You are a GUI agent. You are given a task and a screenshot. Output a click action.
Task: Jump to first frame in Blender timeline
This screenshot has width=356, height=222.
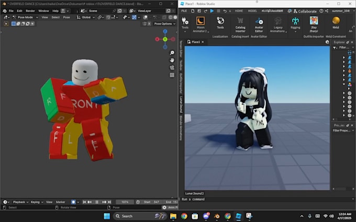coord(84,202)
